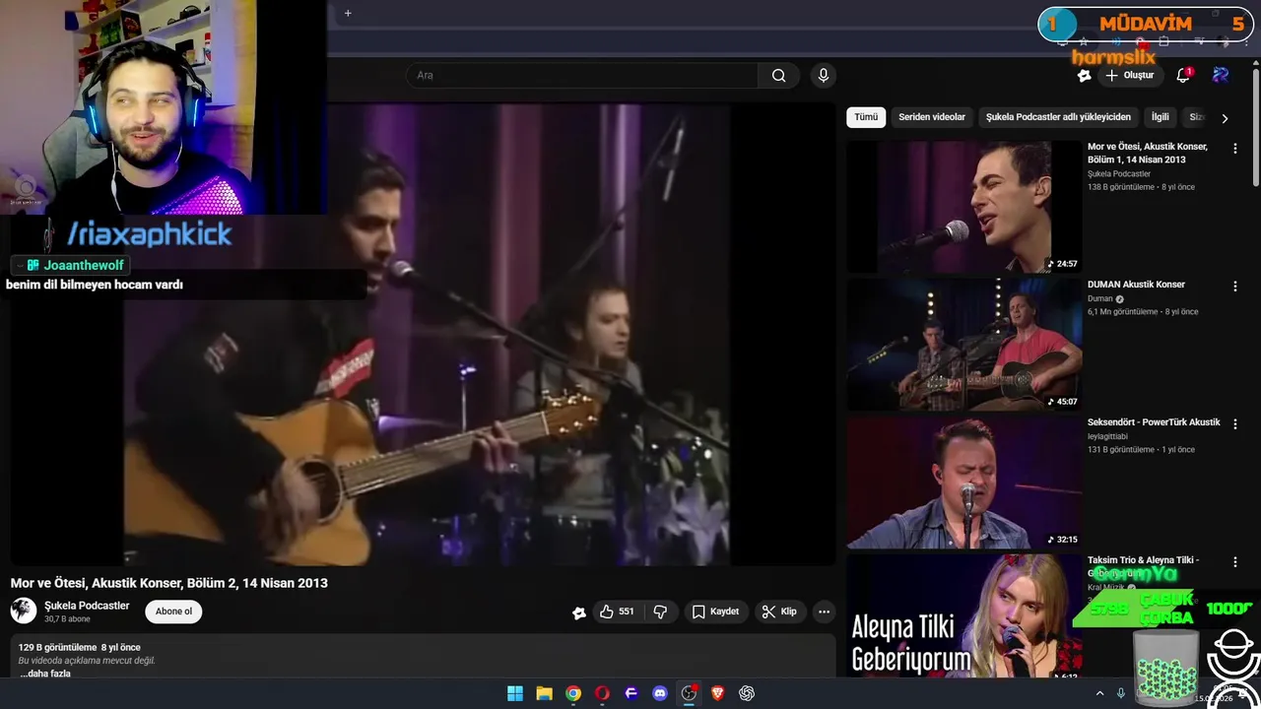This screenshot has width=1261, height=709.
Task: Open a new browser tab with plus
Action: tap(348, 13)
